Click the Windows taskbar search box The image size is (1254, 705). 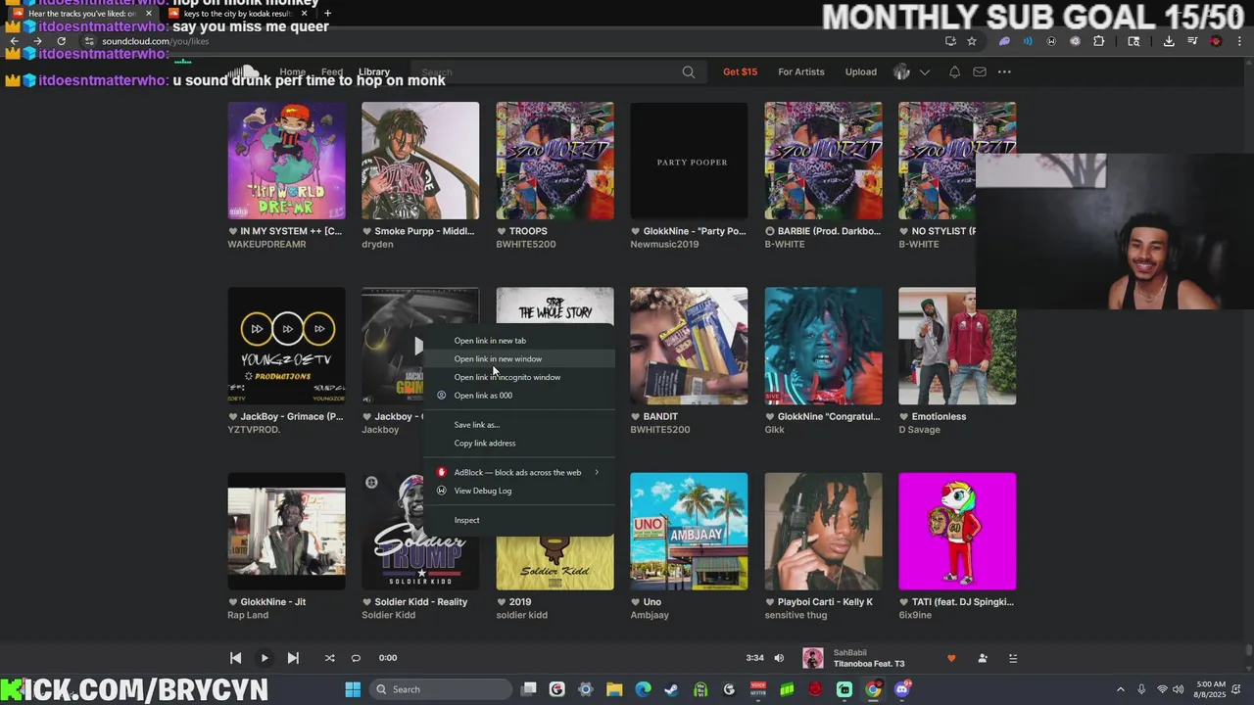(441, 689)
